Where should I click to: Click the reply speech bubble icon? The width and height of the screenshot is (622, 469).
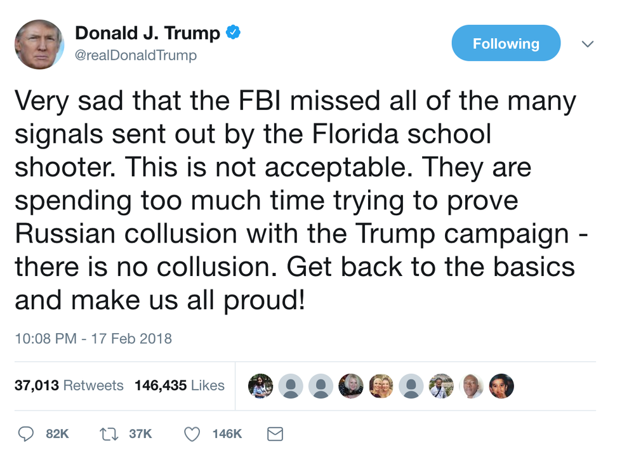pyautogui.click(x=26, y=434)
